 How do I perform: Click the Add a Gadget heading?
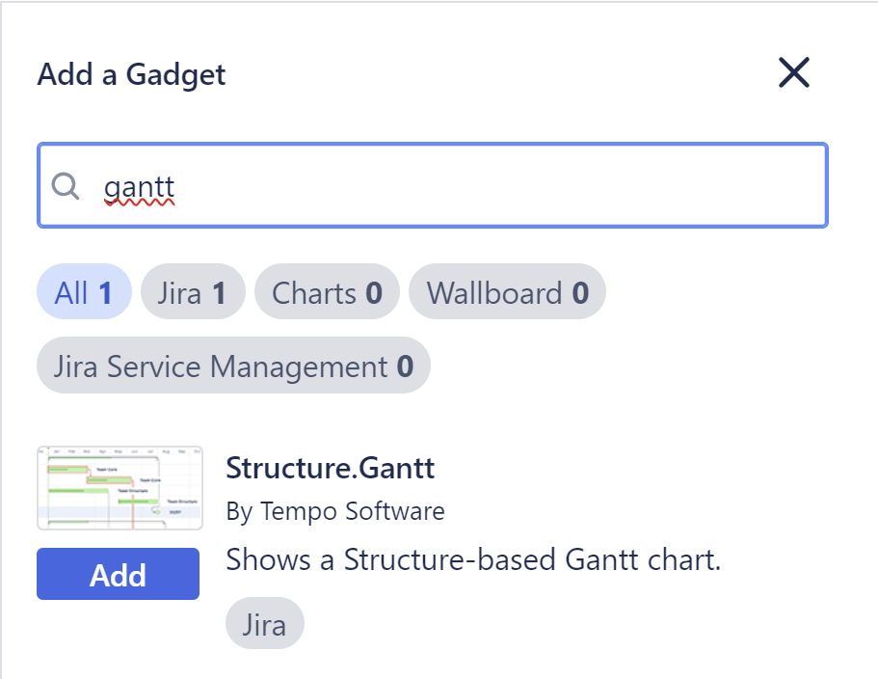(131, 74)
